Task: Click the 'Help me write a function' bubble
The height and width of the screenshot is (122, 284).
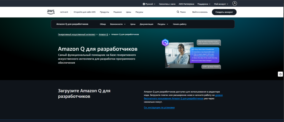Action: (209, 43)
